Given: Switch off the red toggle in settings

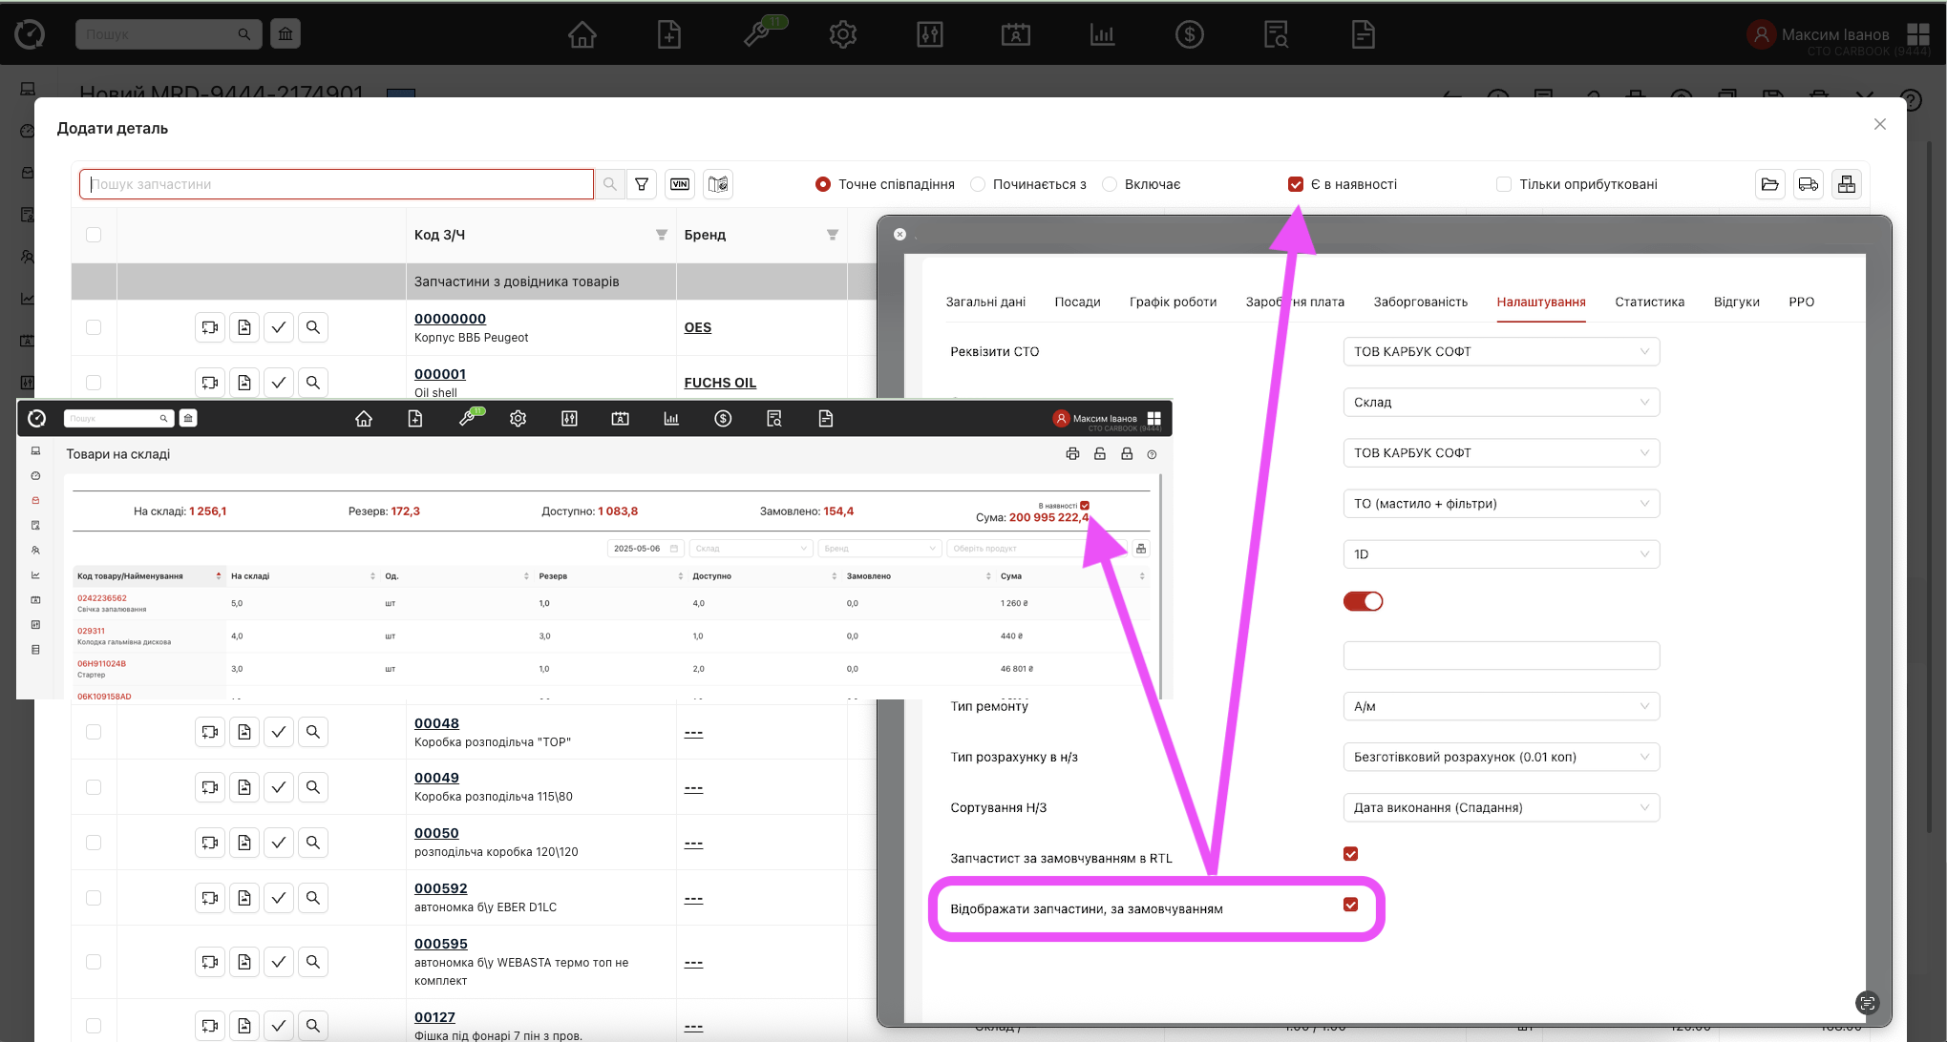Looking at the screenshot, I should pyautogui.click(x=1363, y=601).
